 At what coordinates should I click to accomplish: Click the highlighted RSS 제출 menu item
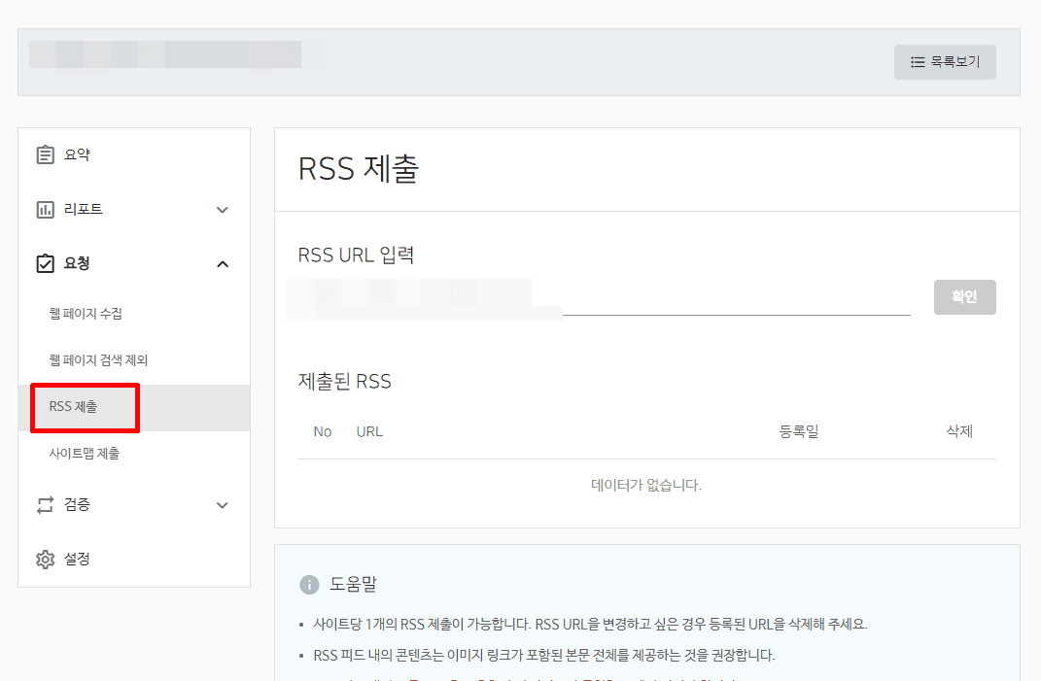(x=85, y=408)
